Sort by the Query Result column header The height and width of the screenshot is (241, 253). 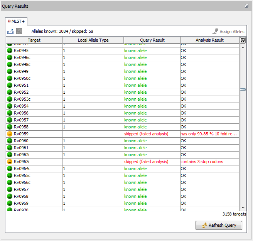[x=152, y=40]
